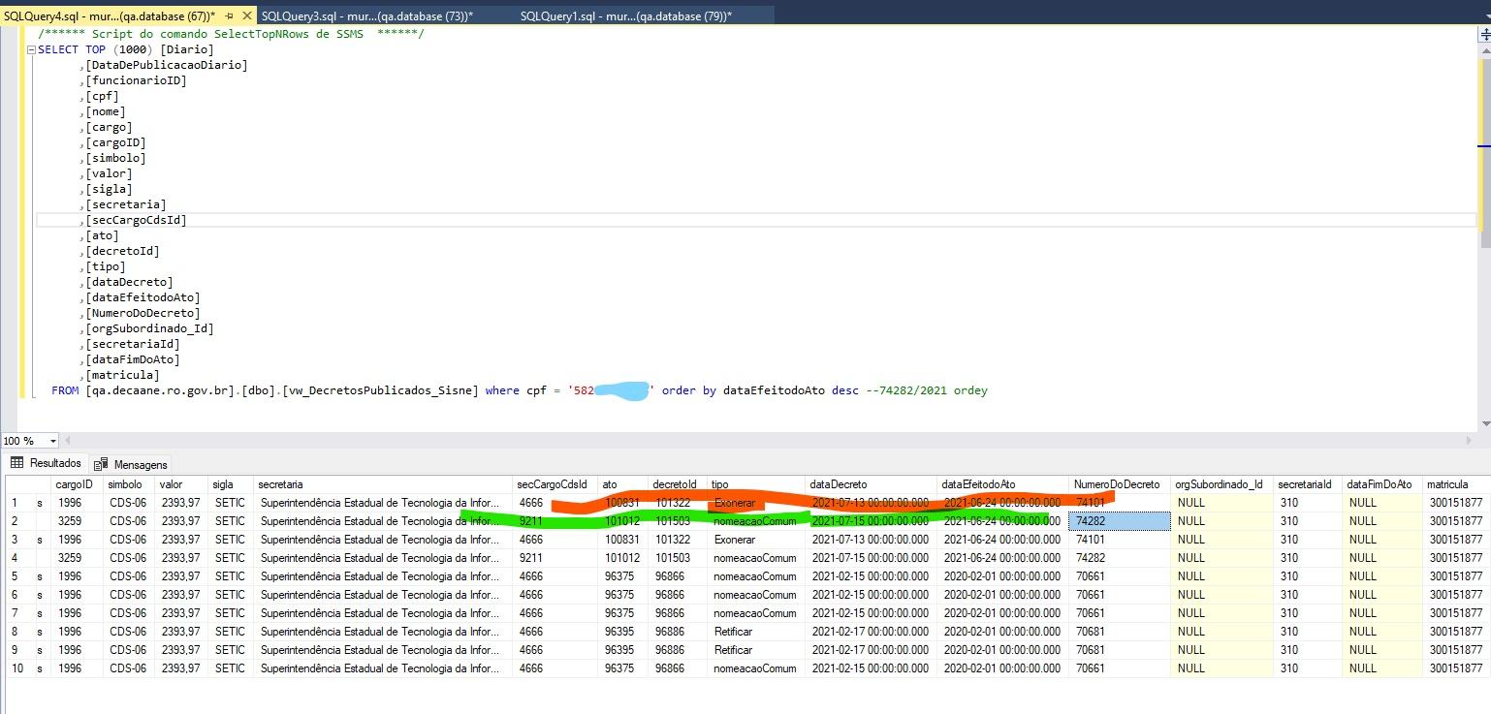Select the secretariaId column header
1491x714 pixels.
point(1308,484)
